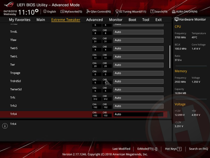This screenshot has width=210, height=158.
Task: Select the TrdrdScl setting label
Action: pos(15,81)
